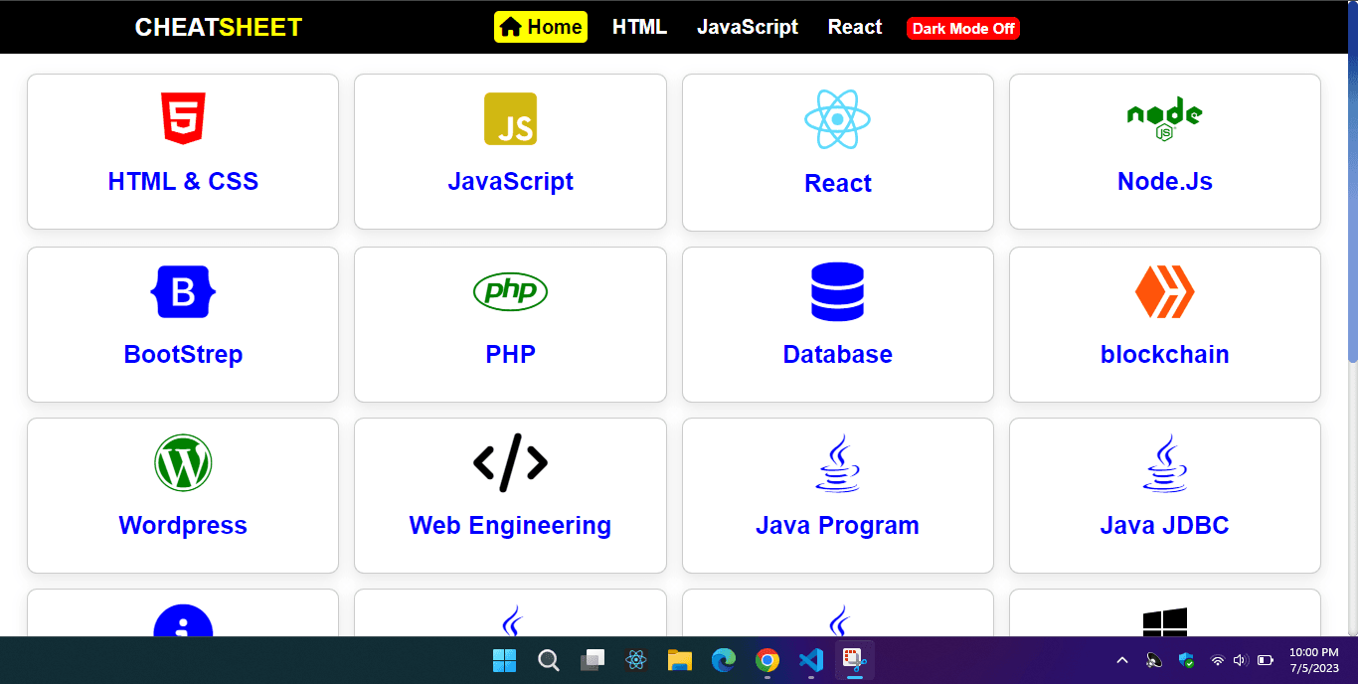Select the Database cylinder icon

coord(837,291)
